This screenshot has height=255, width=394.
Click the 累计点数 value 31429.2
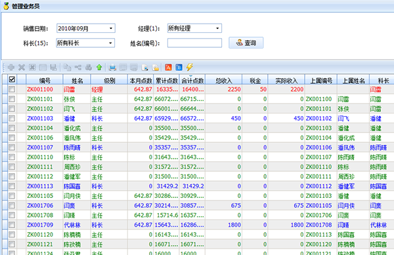pyautogui.click(x=167, y=186)
